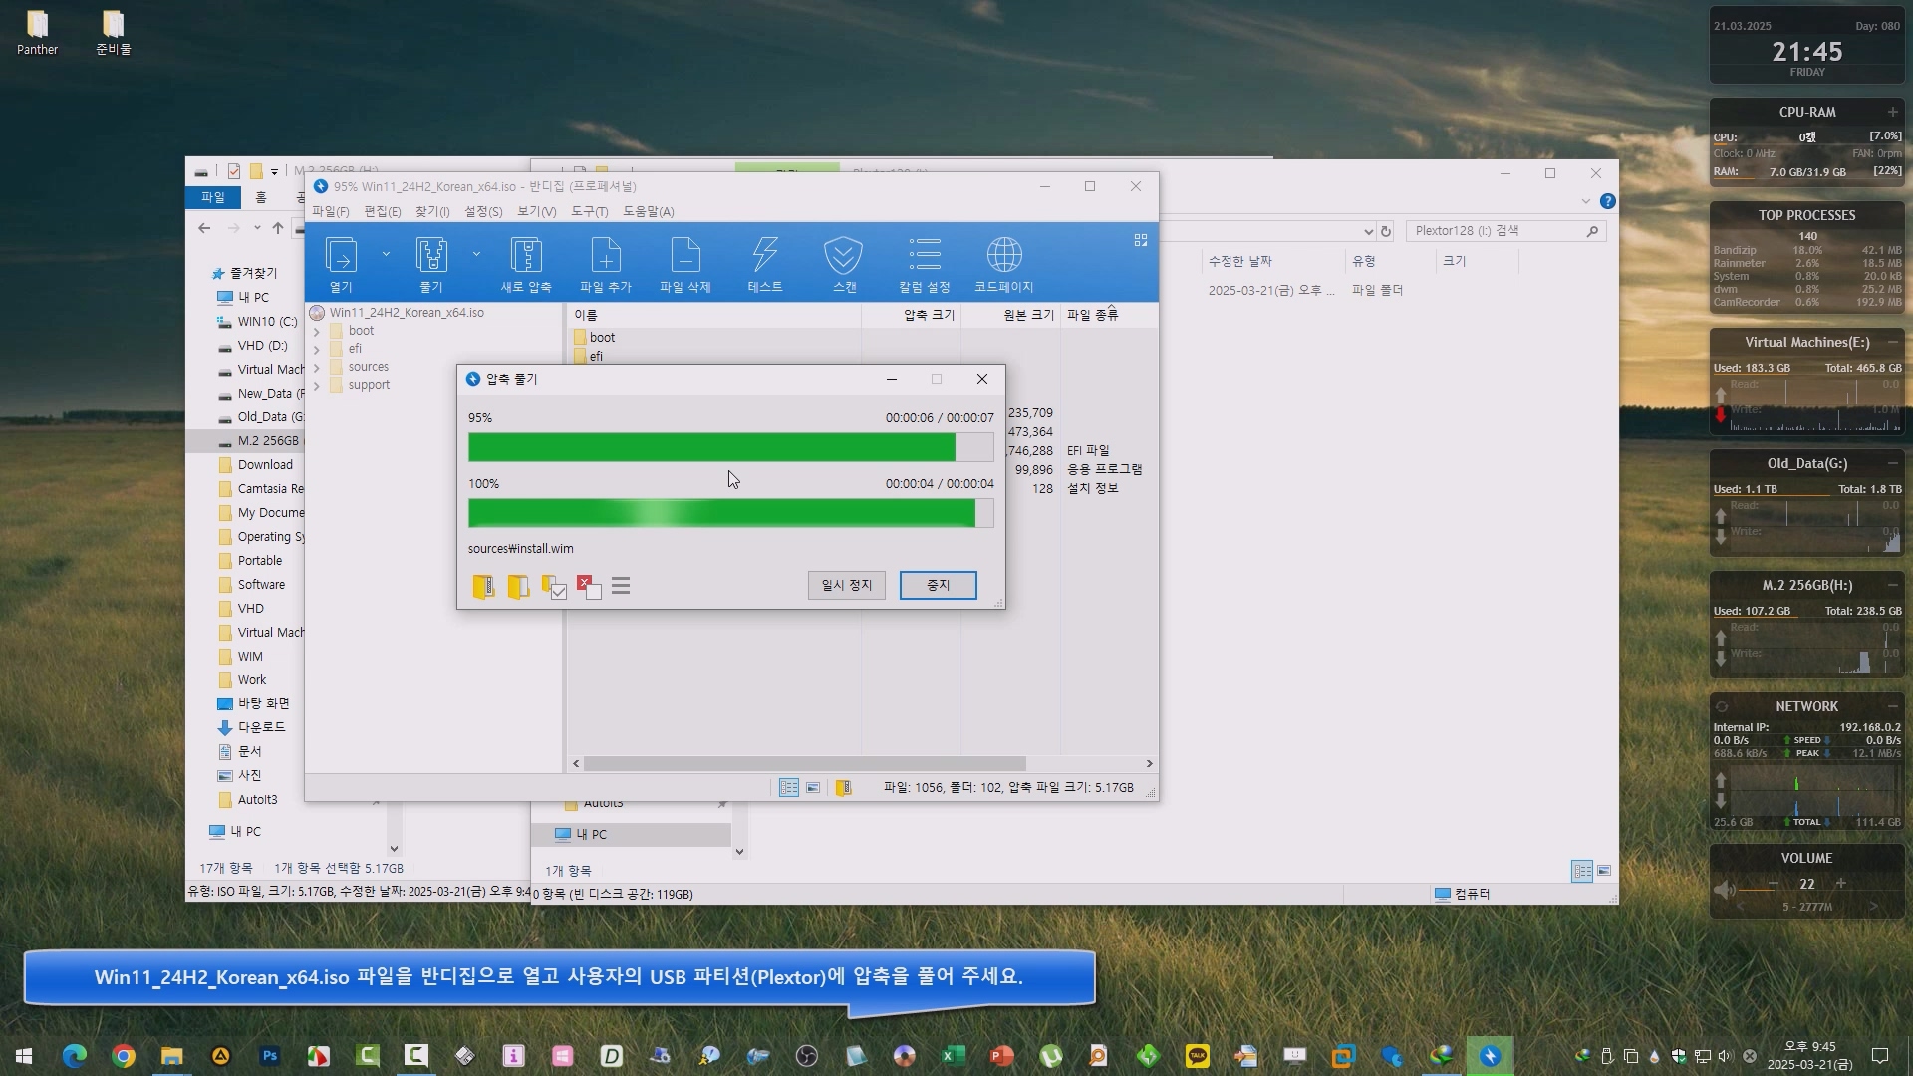Viewport: 1913px width, 1076px height.
Task: Click the blue help icon in explorer window
Action: click(1607, 201)
